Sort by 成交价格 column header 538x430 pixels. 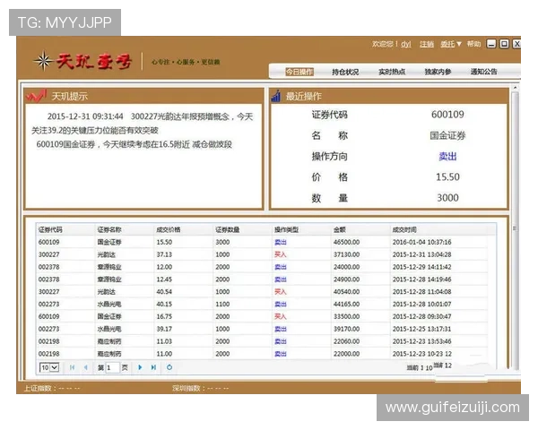pos(169,229)
